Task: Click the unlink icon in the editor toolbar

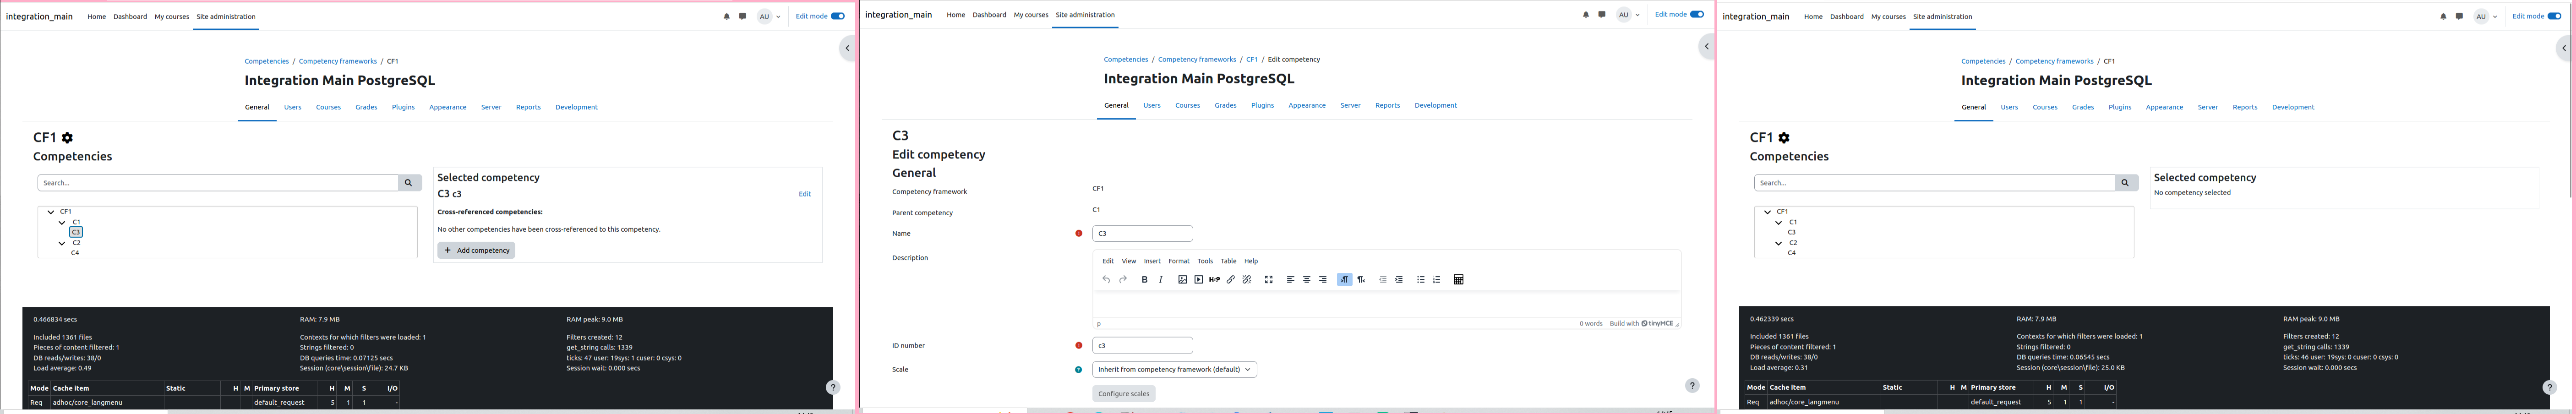Action: point(1246,280)
